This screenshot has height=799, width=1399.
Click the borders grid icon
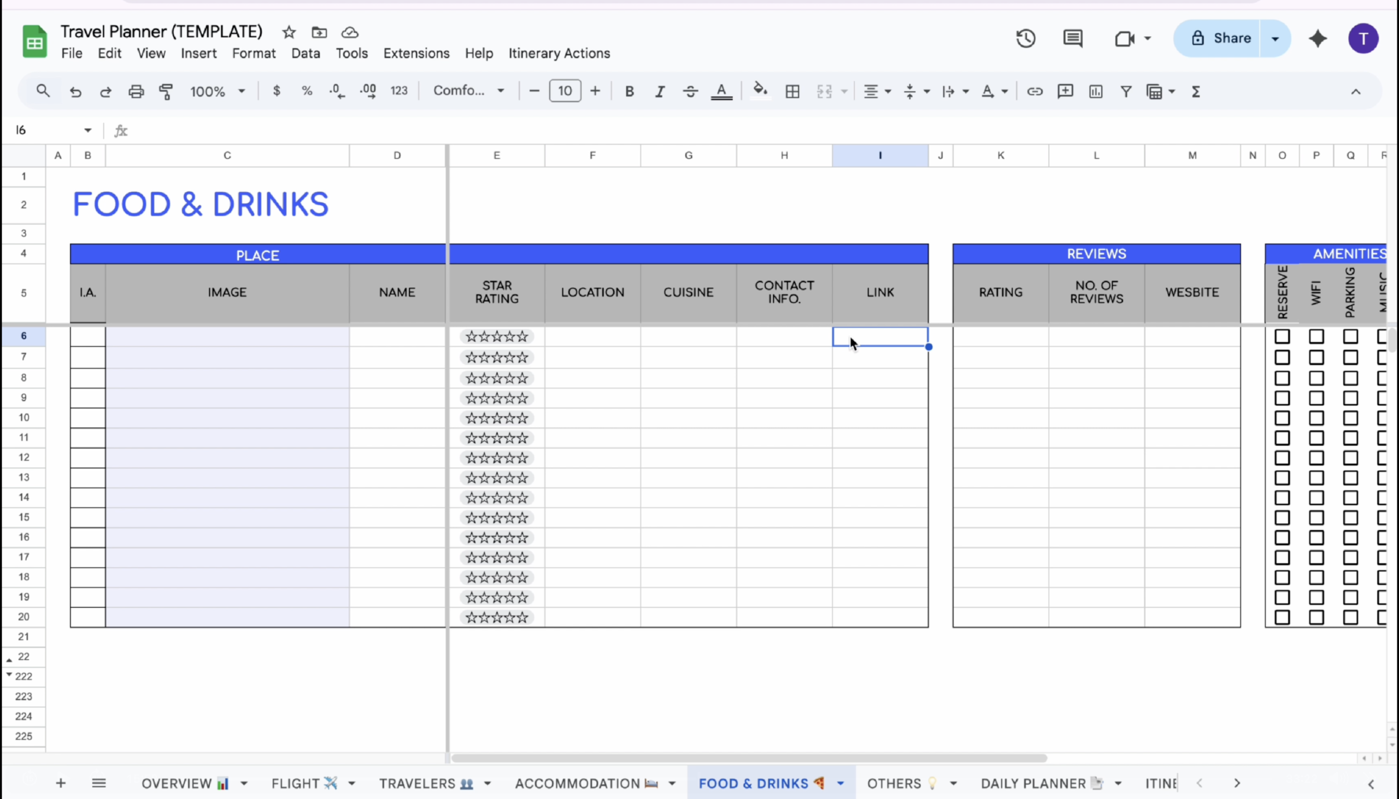(792, 91)
